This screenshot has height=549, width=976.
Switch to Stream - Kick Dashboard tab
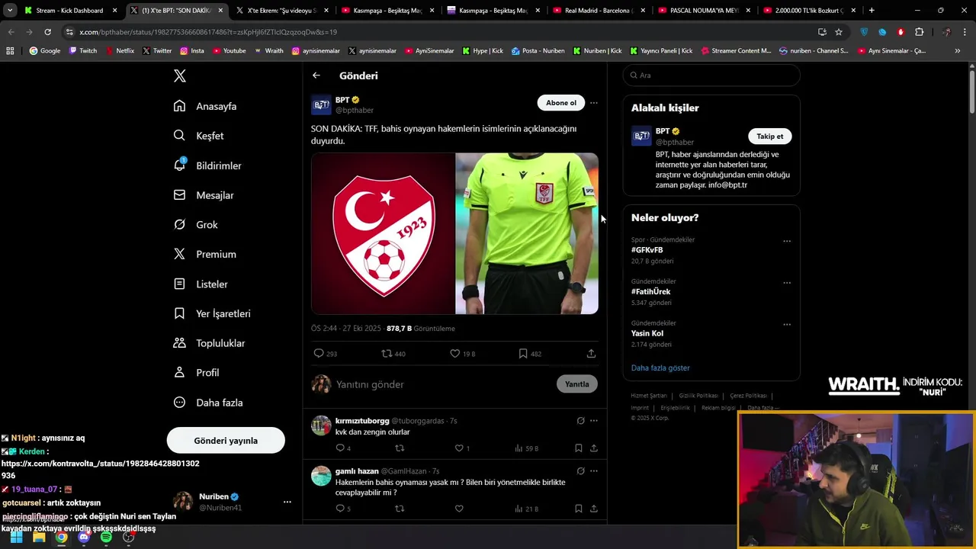click(69, 11)
